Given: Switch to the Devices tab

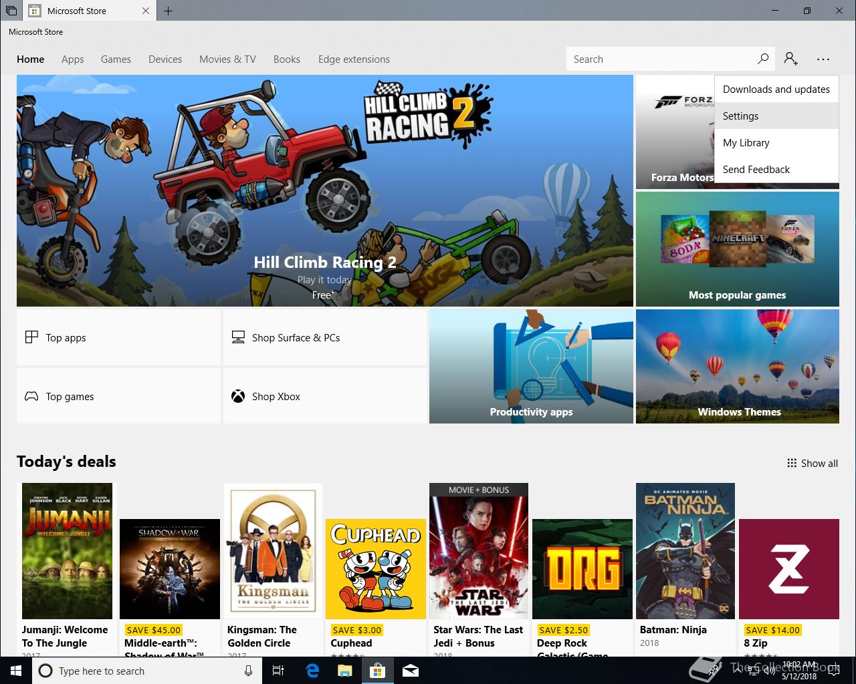Looking at the screenshot, I should coord(165,59).
